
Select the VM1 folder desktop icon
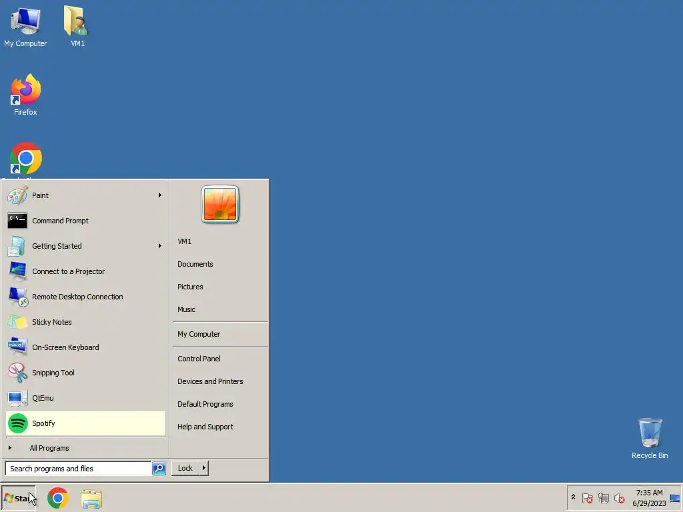click(77, 26)
